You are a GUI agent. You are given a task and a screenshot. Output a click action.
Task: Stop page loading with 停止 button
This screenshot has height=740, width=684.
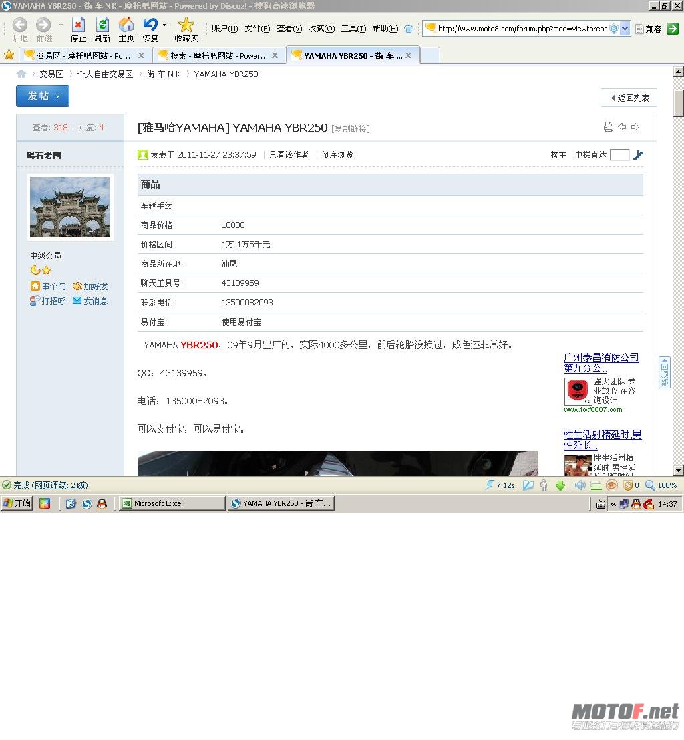pyautogui.click(x=78, y=29)
